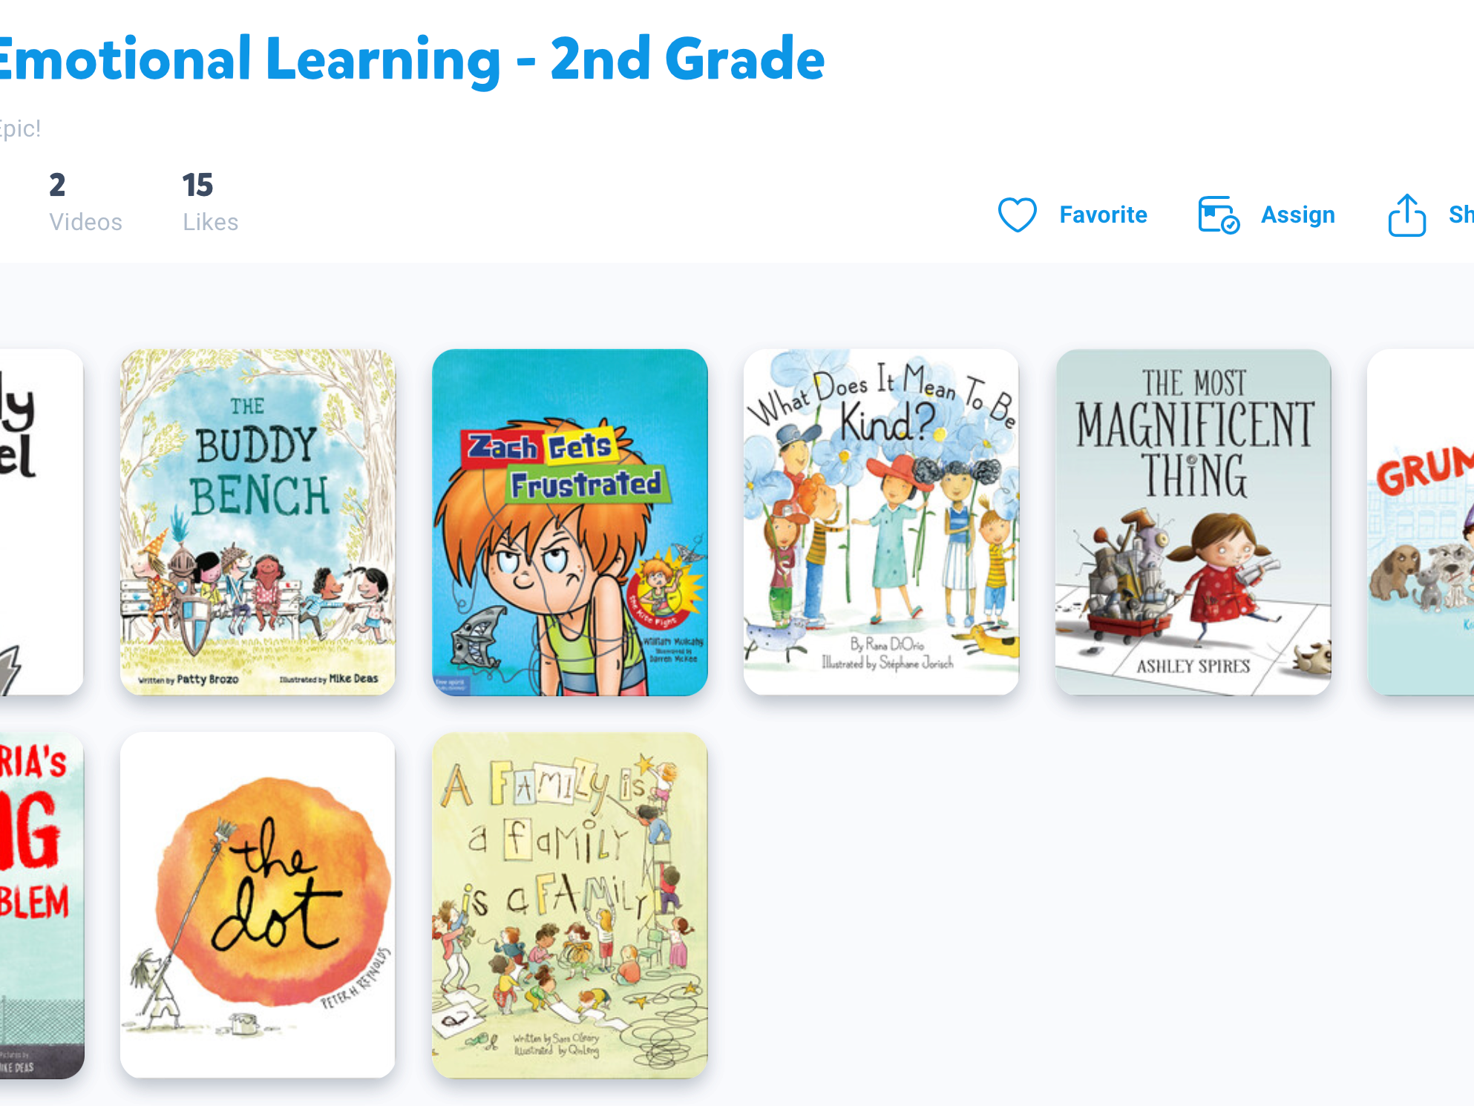The width and height of the screenshot is (1474, 1106).
Task: Click the Videos label text
Action: [85, 222]
